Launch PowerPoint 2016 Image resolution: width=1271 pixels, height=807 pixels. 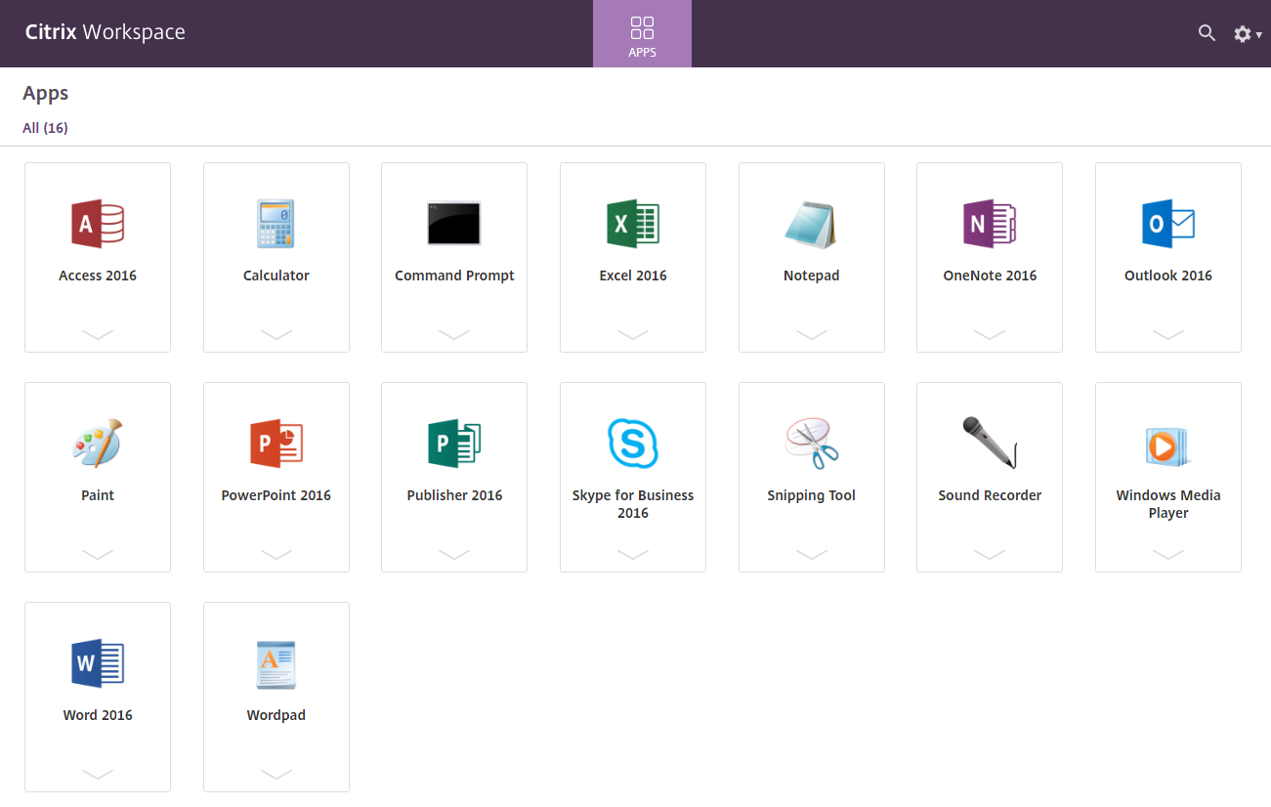click(275, 454)
